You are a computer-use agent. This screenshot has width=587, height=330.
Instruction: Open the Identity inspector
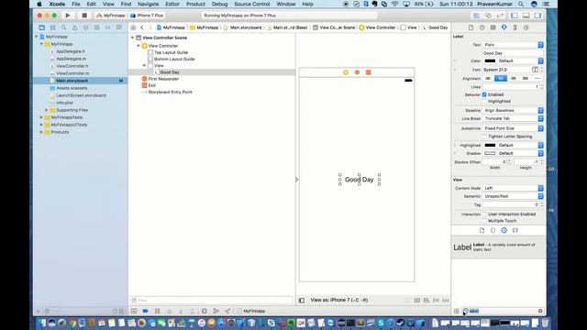coord(493,27)
